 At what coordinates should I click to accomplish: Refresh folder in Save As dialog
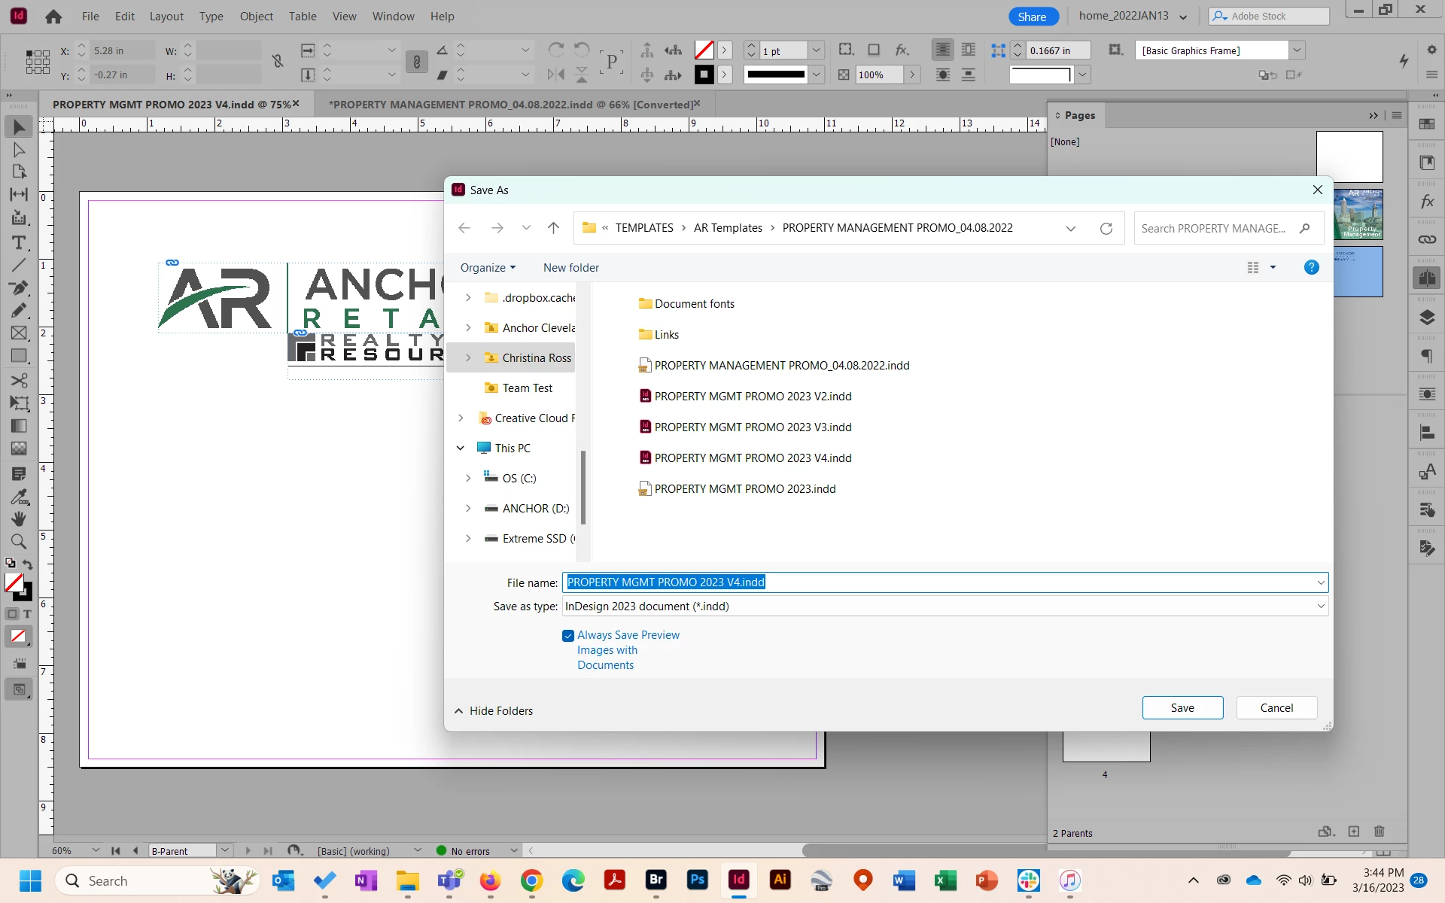coord(1106,229)
